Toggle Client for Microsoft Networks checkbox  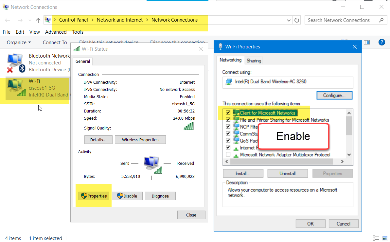[228, 112]
